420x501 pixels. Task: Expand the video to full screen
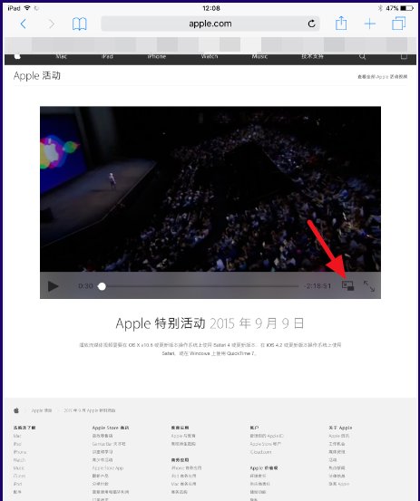point(369,286)
